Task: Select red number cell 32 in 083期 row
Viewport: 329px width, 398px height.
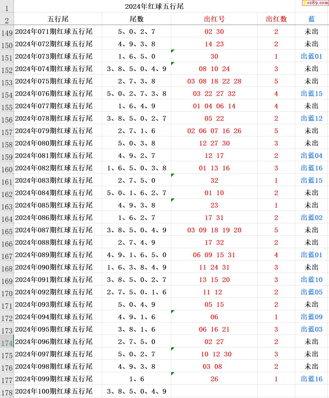Action: point(214,180)
